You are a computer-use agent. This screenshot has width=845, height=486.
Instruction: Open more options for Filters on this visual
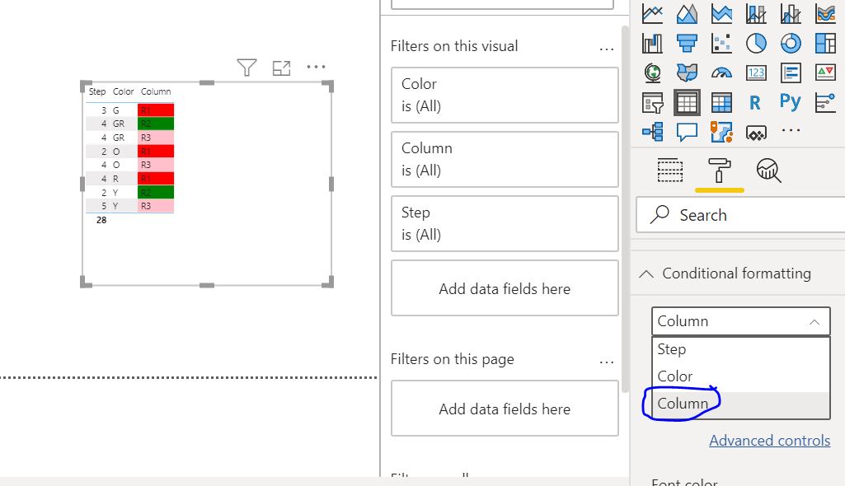(606, 49)
